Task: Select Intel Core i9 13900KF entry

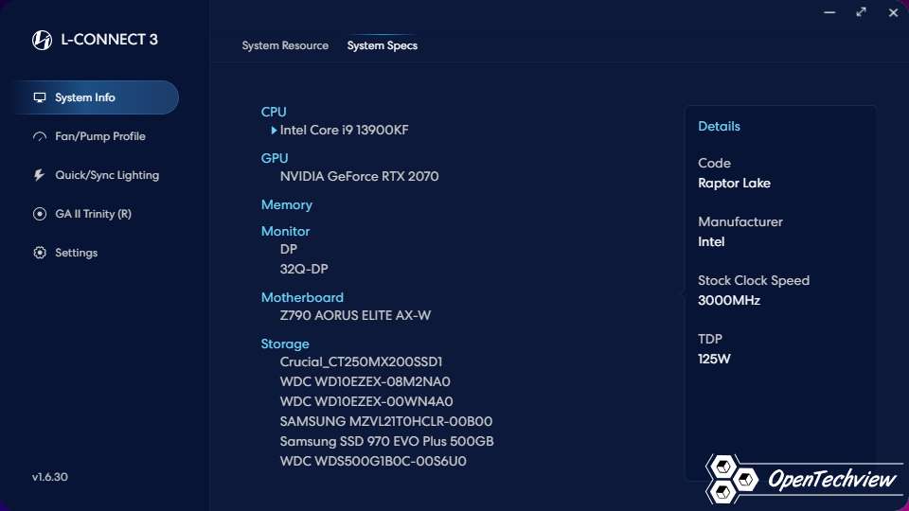Action: coord(345,131)
